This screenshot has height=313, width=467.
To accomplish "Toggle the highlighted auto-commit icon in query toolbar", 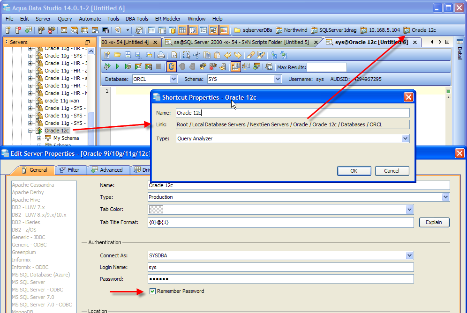I will point(172,66).
